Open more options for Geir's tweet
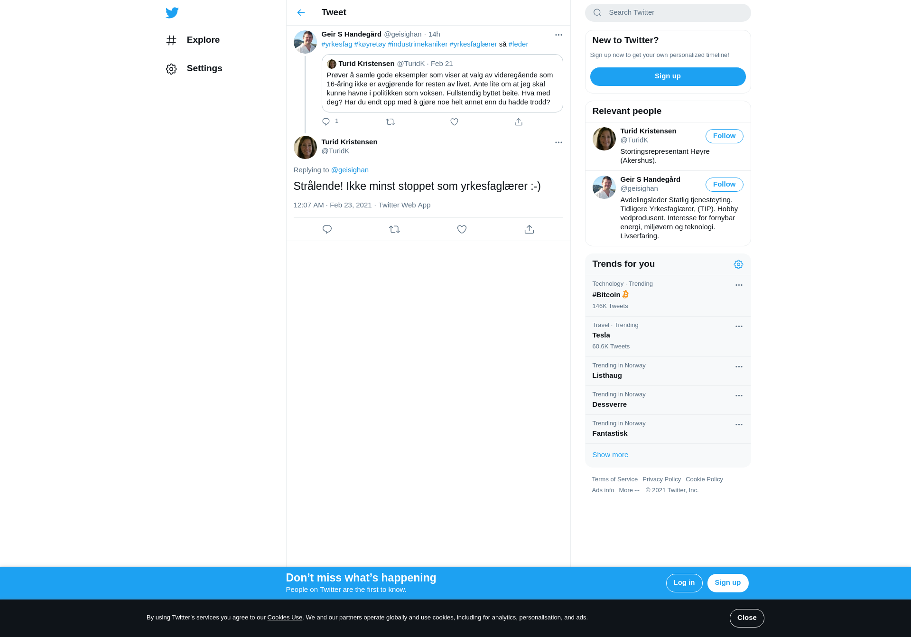The width and height of the screenshot is (911, 637). click(558, 35)
